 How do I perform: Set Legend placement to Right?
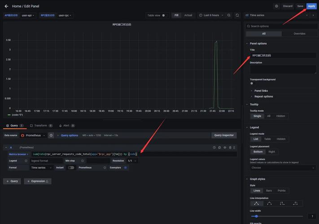pyautogui.click(x=271, y=152)
